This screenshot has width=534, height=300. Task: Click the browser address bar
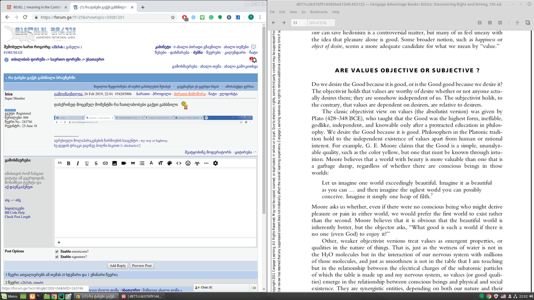pos(104,17)
